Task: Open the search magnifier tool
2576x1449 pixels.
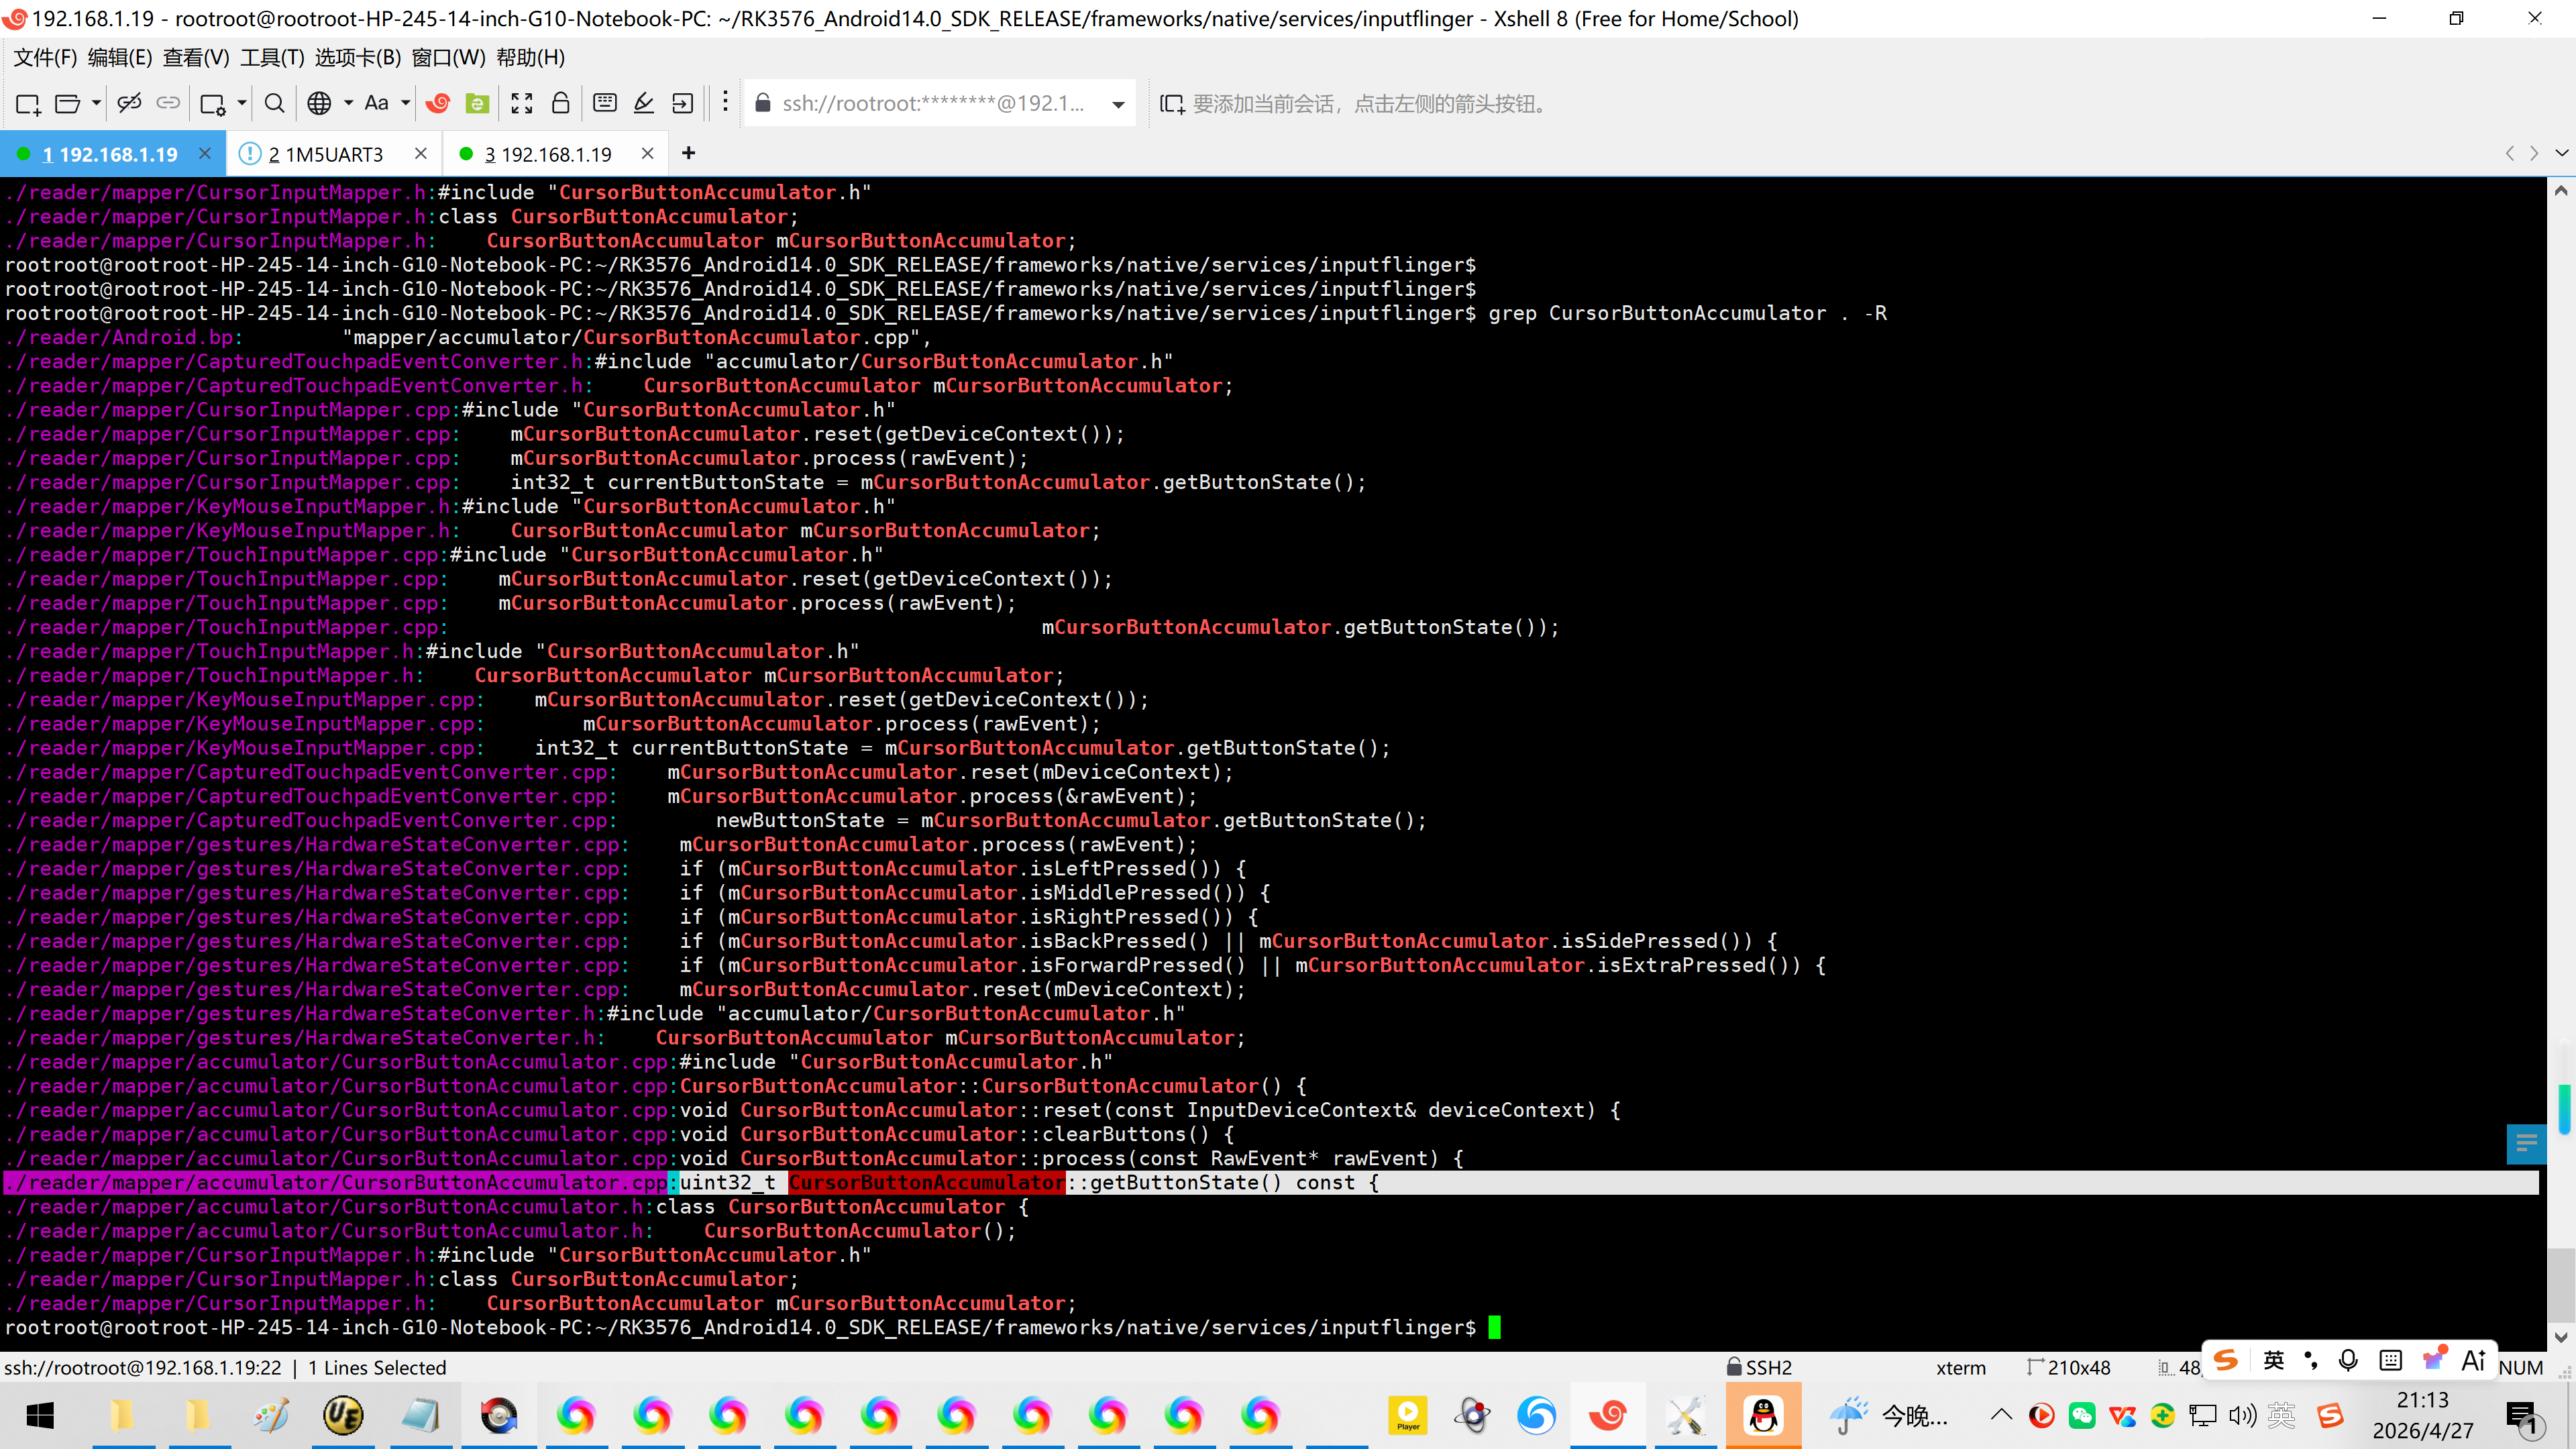Action: click(274, 103)
